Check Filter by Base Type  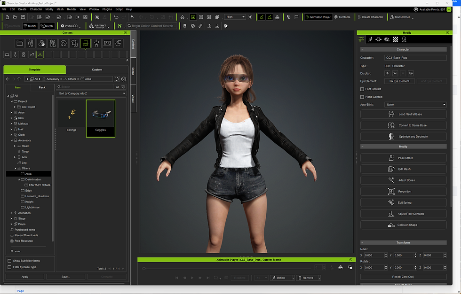(x=9, y=267)
